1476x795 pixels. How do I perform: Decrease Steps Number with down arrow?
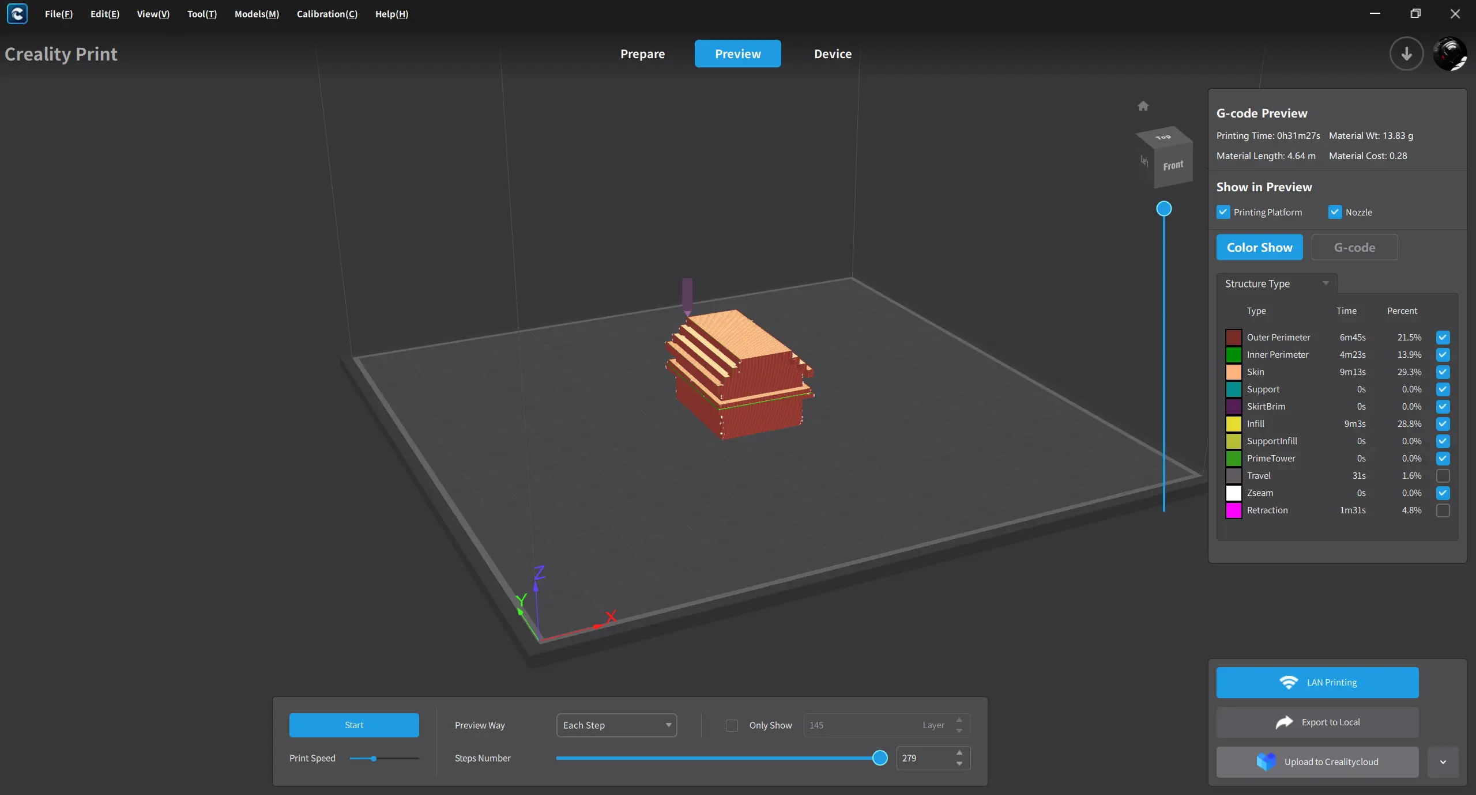[959, 764]
